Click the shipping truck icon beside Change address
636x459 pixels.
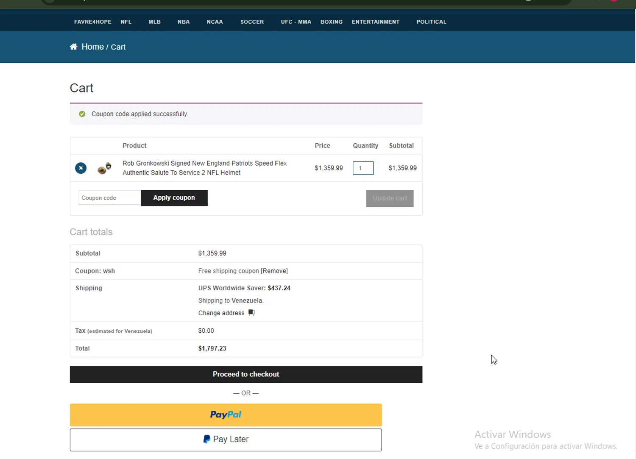(251, 313)
